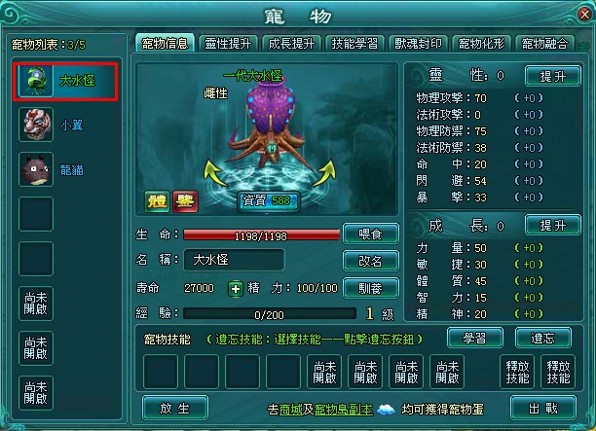Open the 商城 shop link
Screen dimensions: 596x431
(291, 410)
